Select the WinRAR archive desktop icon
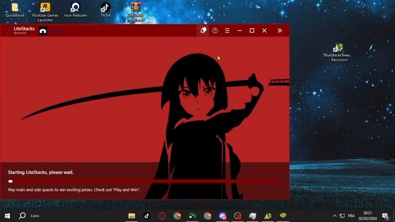The width and height of the screenshot is (395, 222). [x=136, y=12]
